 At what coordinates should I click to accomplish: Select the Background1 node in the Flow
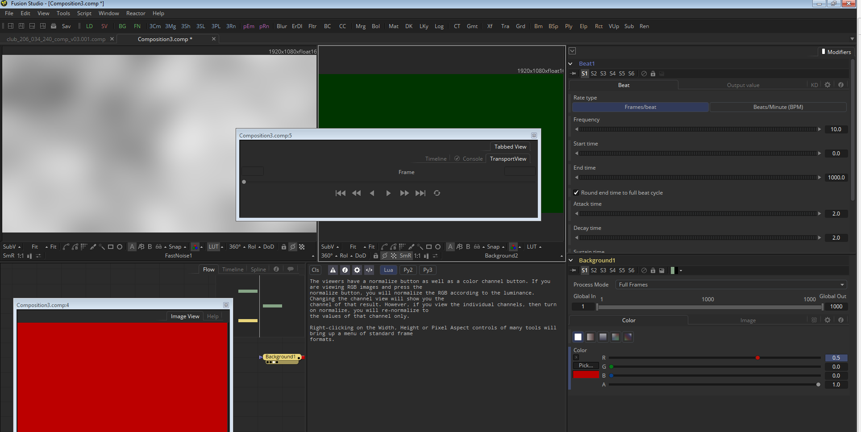pyautogui.click(x=281, y=357)
